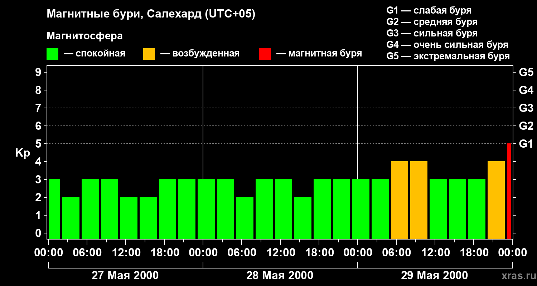
Task: Click the '12:00' time label for 29 May
Action: click(435, 252)
